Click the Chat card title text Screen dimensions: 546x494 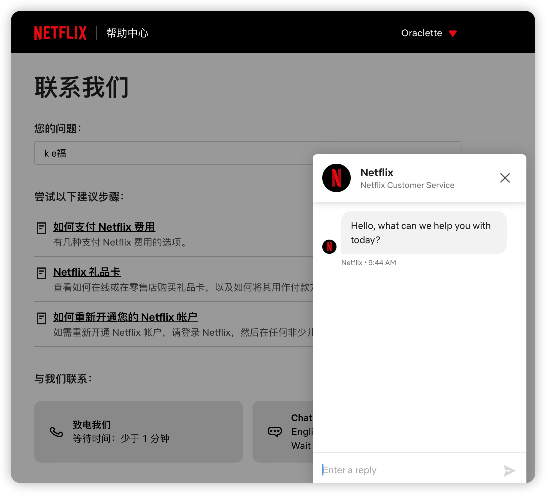click(302, 417)
